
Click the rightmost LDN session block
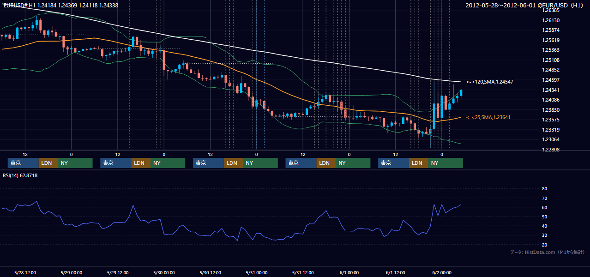pos(418,163)
